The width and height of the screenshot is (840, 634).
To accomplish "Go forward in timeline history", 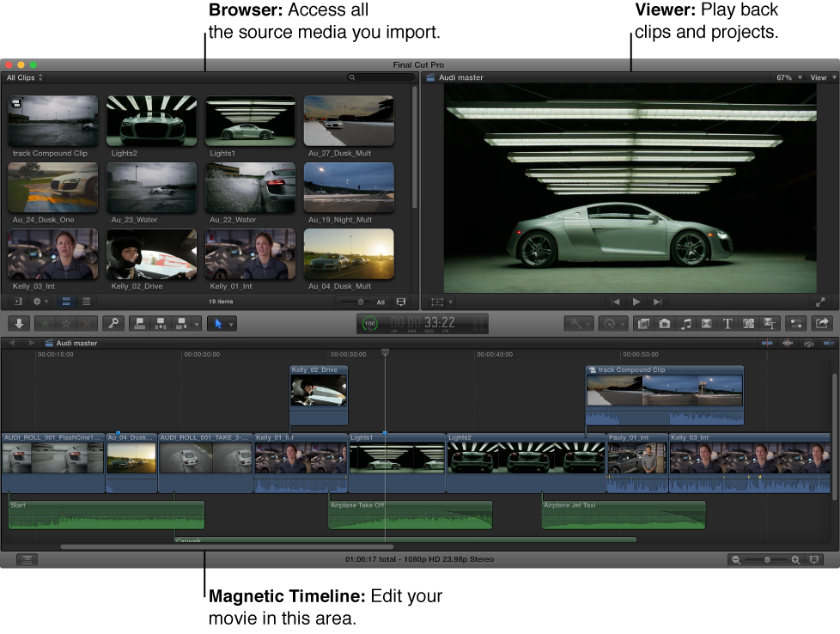I will tap(32, 343).
